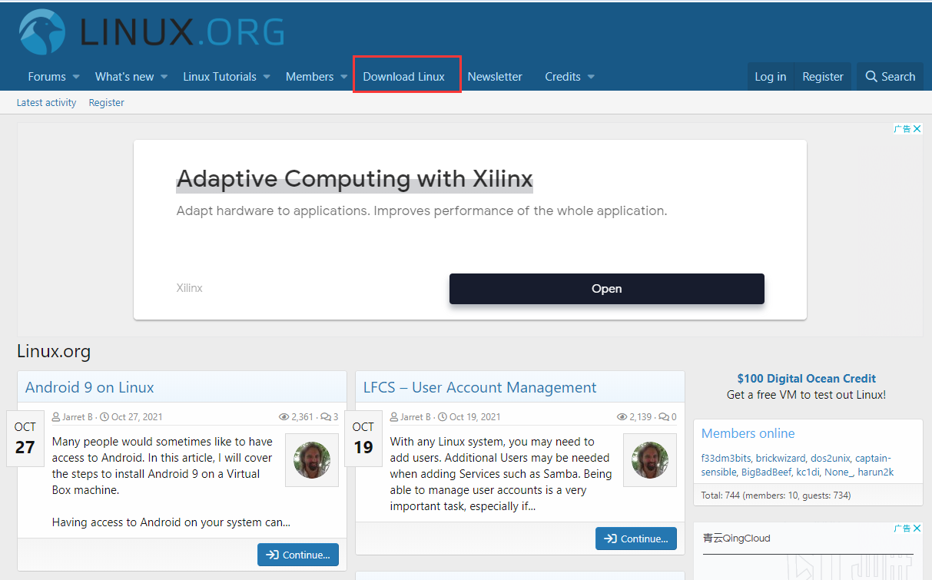Screen dimensions: 932x580
Task: Click user icon beside Jarret B, LFCS article
Action: pyautogui.click(x=394, y=417)
